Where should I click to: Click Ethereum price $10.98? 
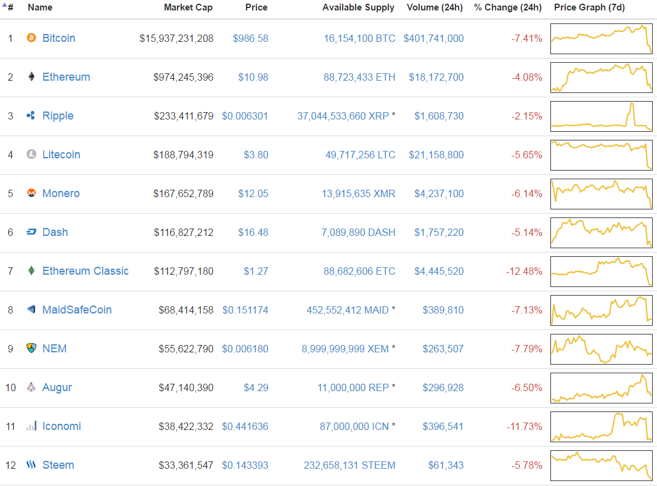[253, 78]
